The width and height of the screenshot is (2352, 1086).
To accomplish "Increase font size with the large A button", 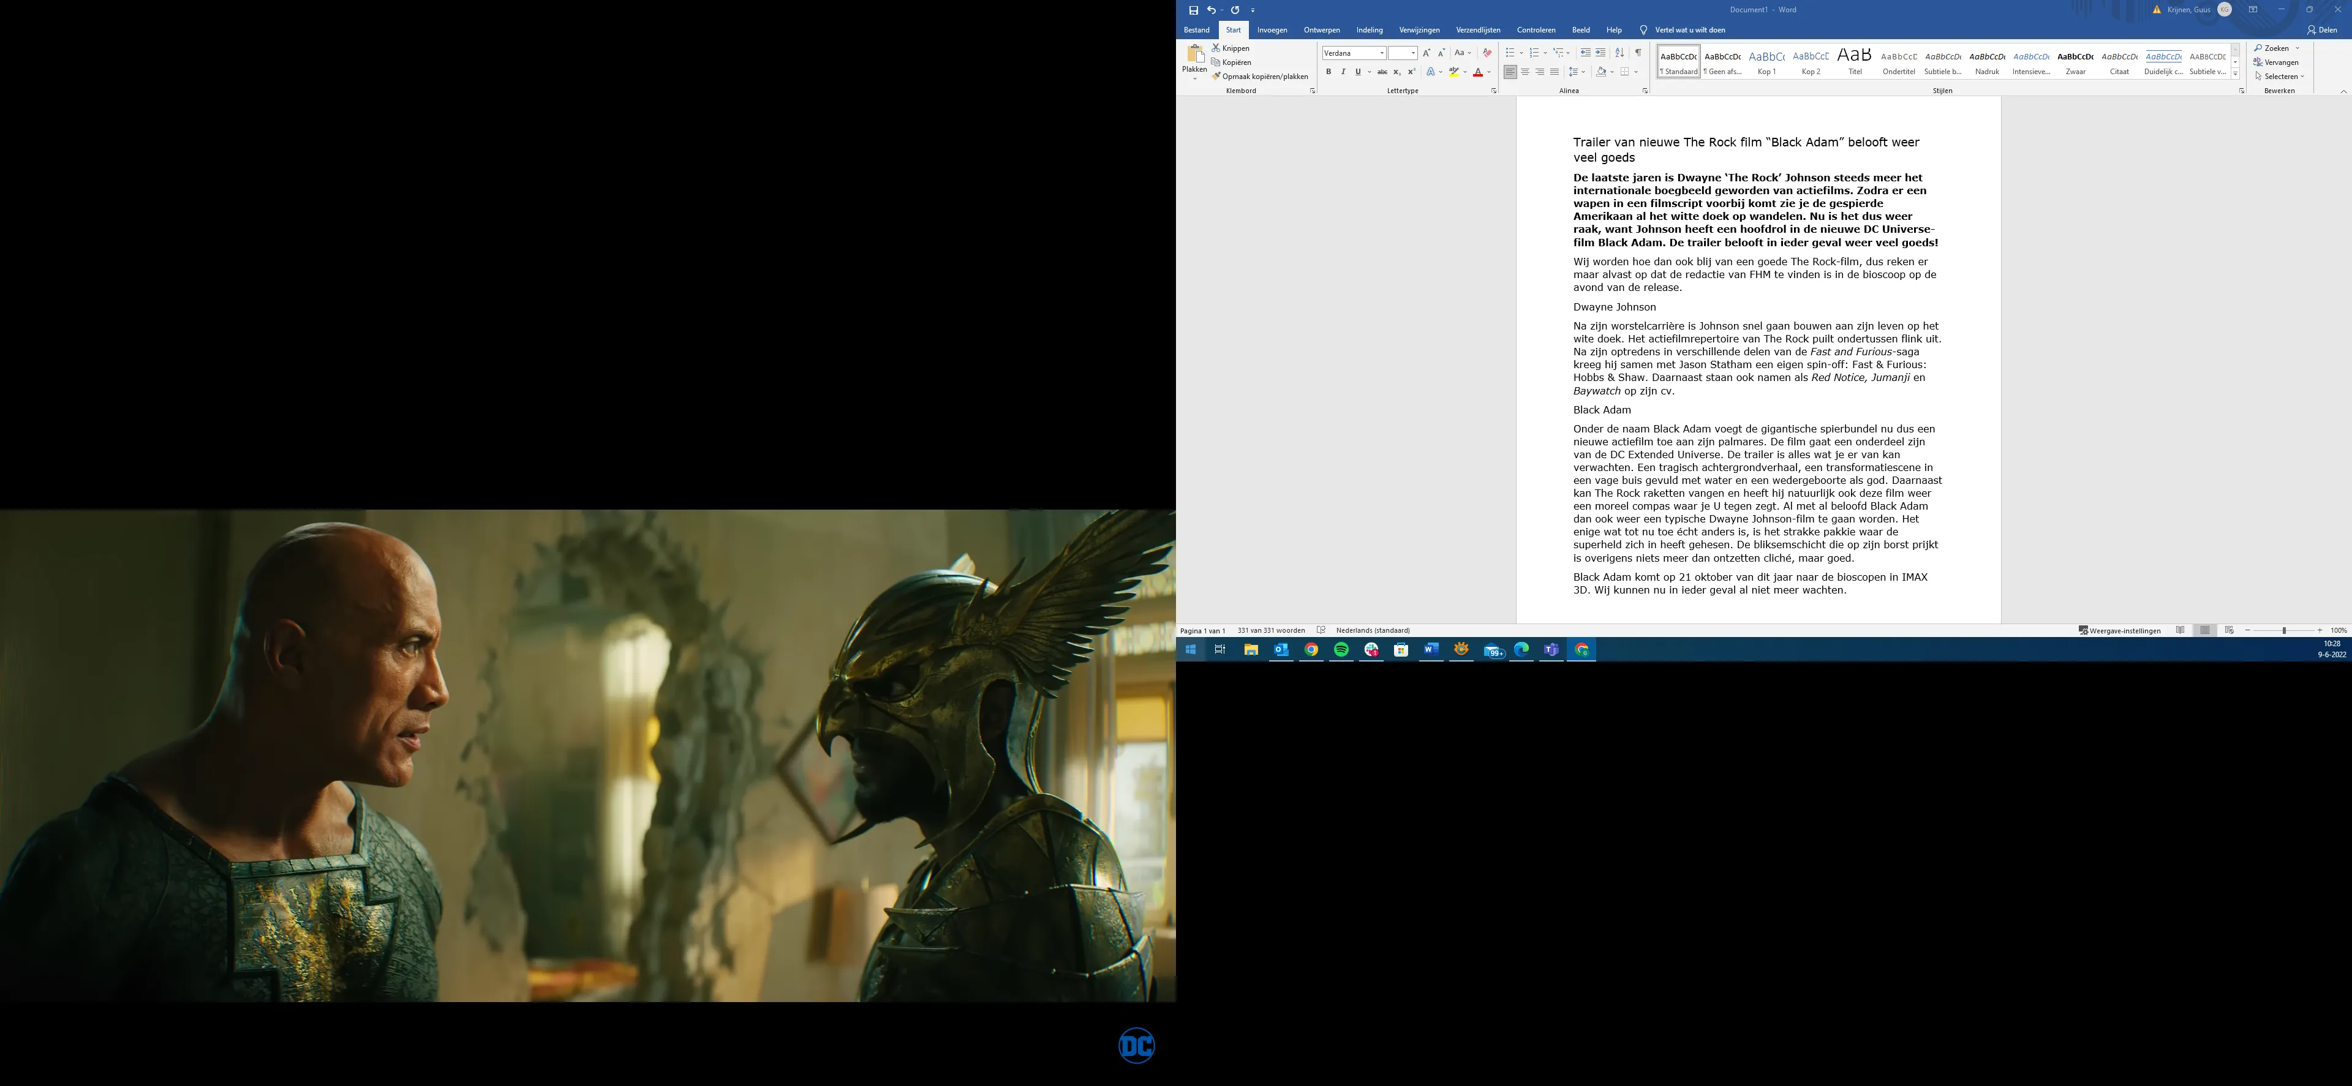I will [1426, 53].
